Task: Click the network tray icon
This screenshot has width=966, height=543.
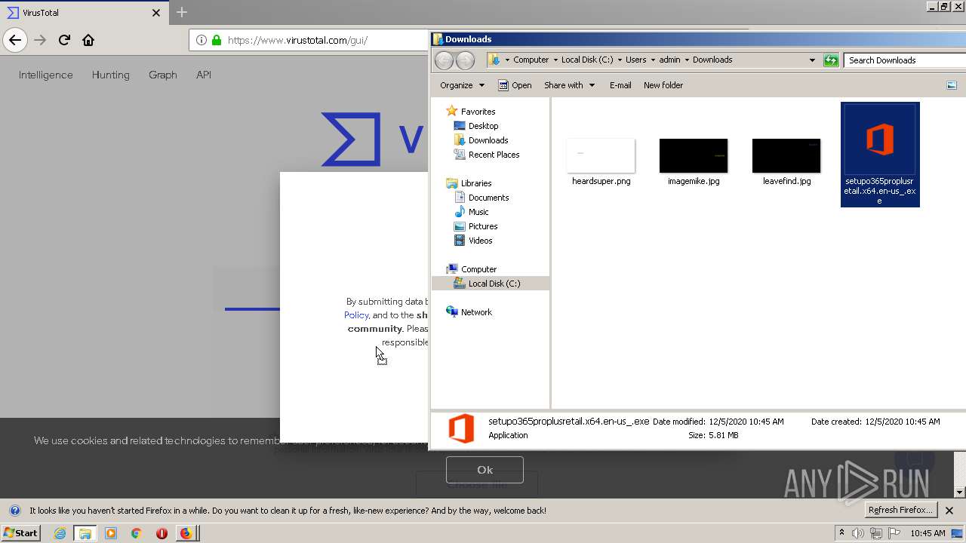Action: (875, 533)
